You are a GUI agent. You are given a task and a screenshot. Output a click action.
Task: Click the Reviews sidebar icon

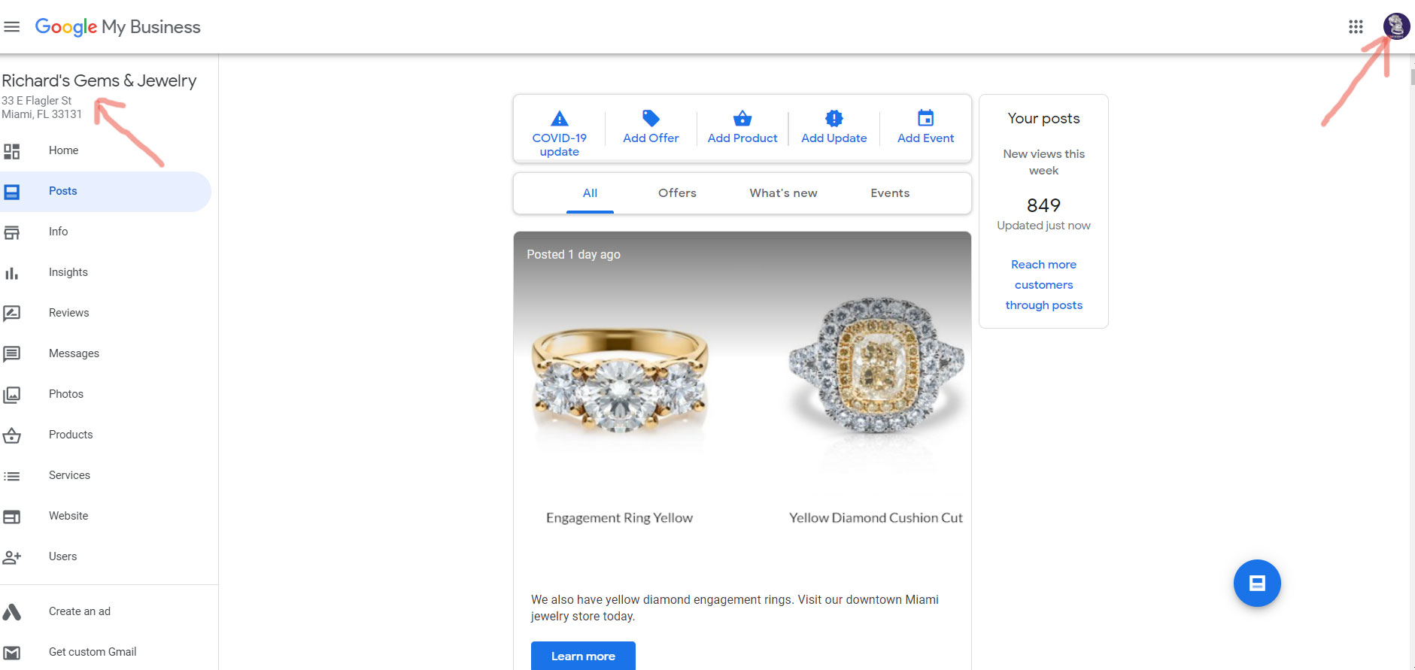11,314
